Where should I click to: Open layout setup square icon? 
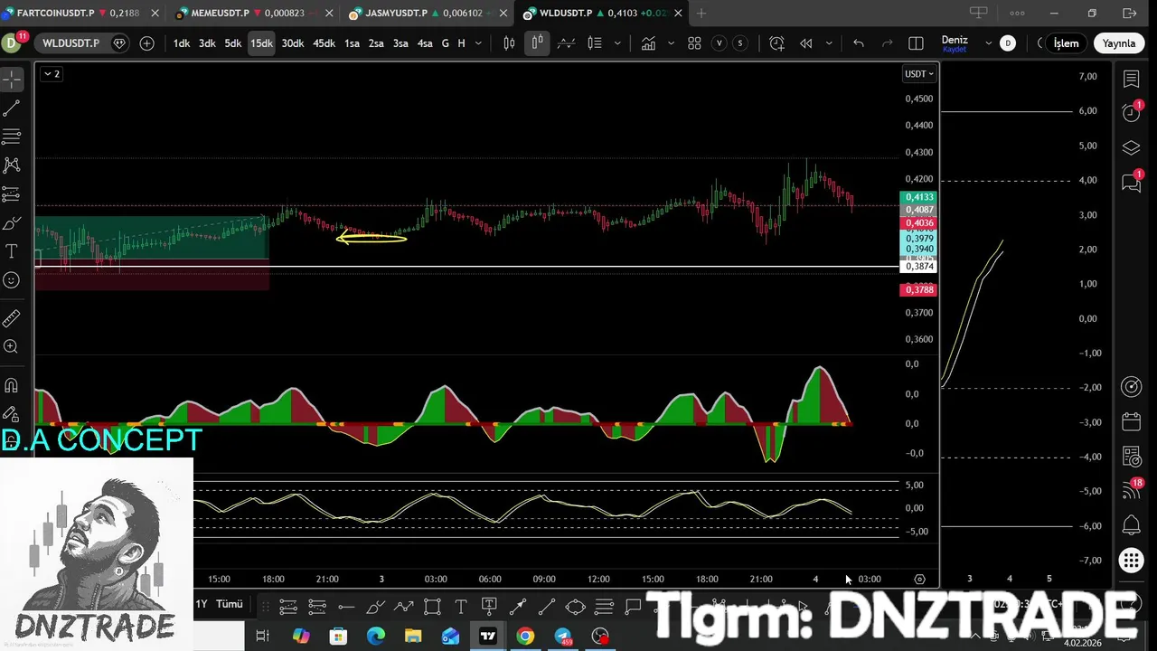click(916, 43)
